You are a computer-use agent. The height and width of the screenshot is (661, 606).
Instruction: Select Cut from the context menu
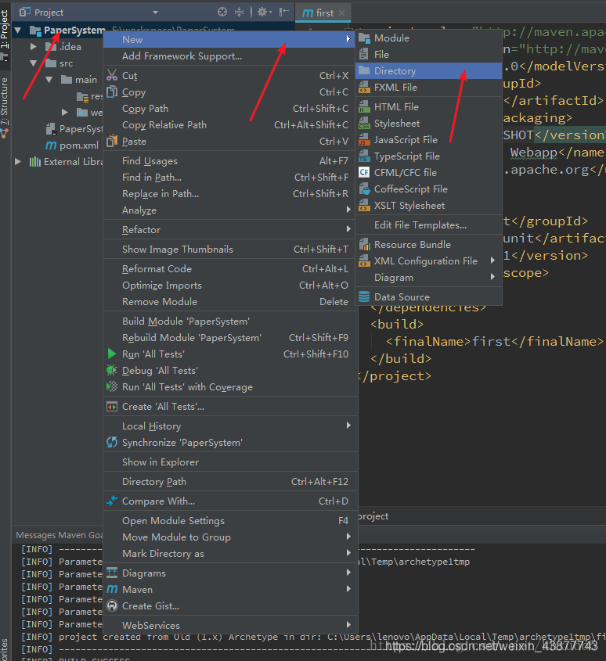tap(130, 76)
